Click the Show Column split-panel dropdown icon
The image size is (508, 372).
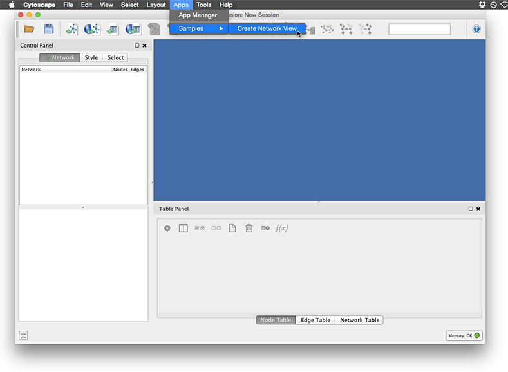pos(183,228)
